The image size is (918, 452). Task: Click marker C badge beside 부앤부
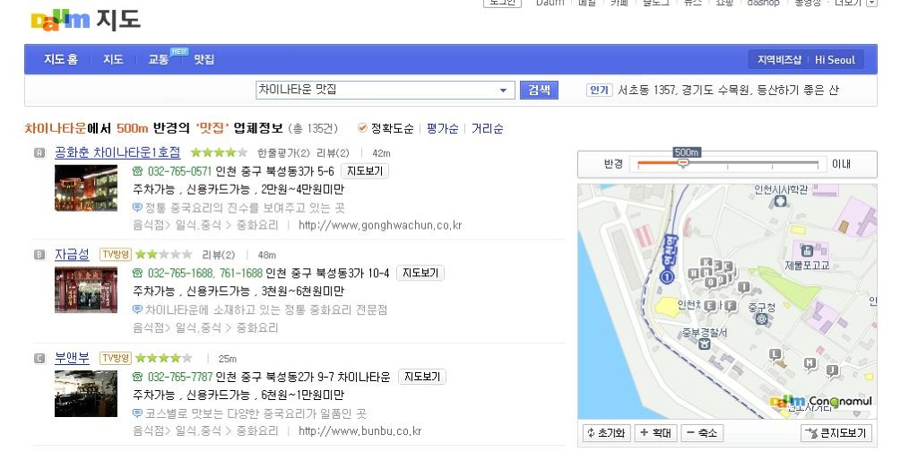pos(39,359)
